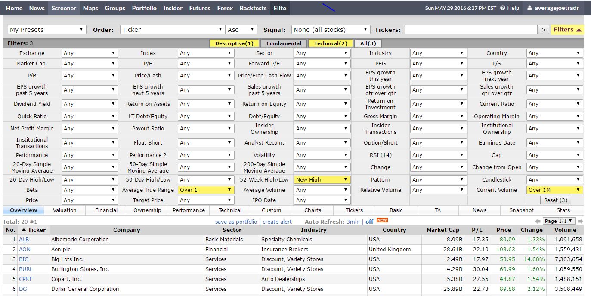
Task: Click the Help link in header
Action: (513, 8)
